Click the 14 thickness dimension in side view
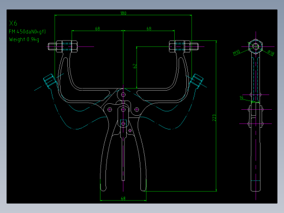 pos(241,98)
